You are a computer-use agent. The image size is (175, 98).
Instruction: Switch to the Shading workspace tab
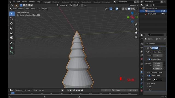point(97,2)
